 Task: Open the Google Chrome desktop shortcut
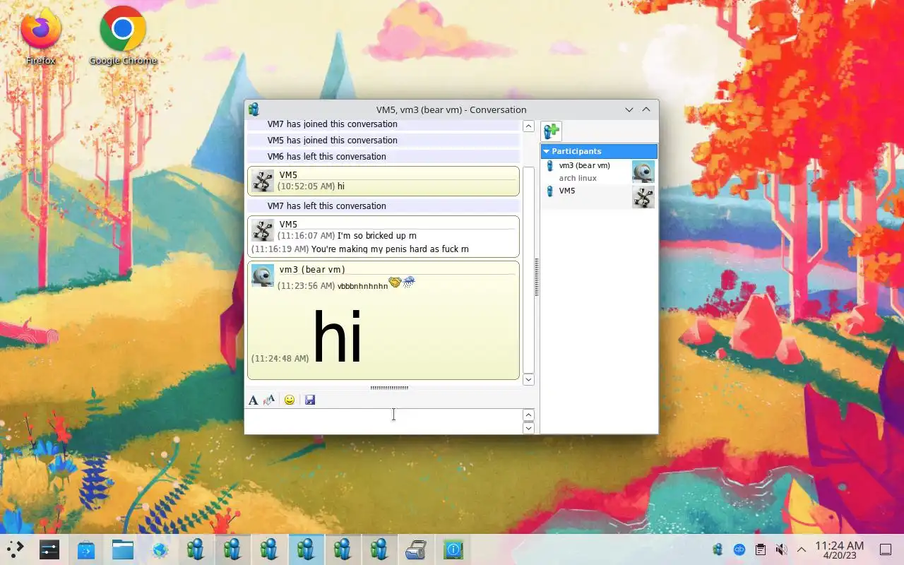(x=123, y=36)
